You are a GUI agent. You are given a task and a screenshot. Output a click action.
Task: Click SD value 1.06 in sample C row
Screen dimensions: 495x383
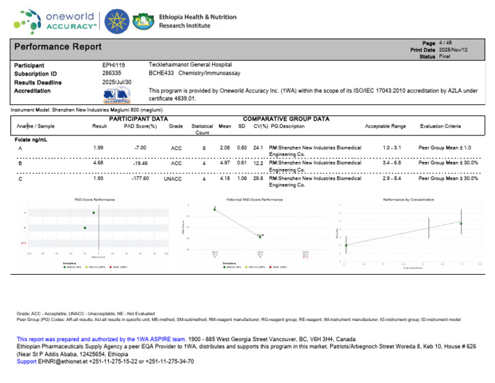click(x=242, y=178)
